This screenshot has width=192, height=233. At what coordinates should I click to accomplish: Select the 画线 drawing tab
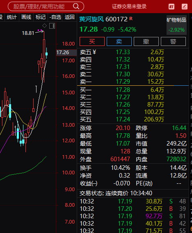26,17
